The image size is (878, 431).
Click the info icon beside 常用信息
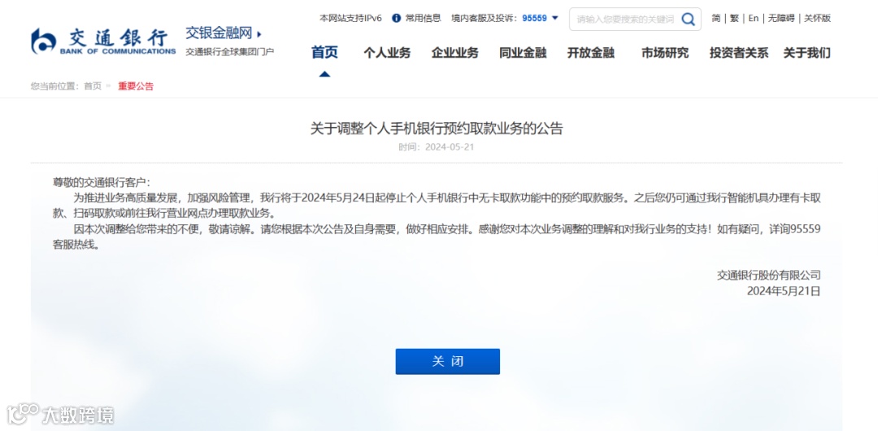pos(397,18)
